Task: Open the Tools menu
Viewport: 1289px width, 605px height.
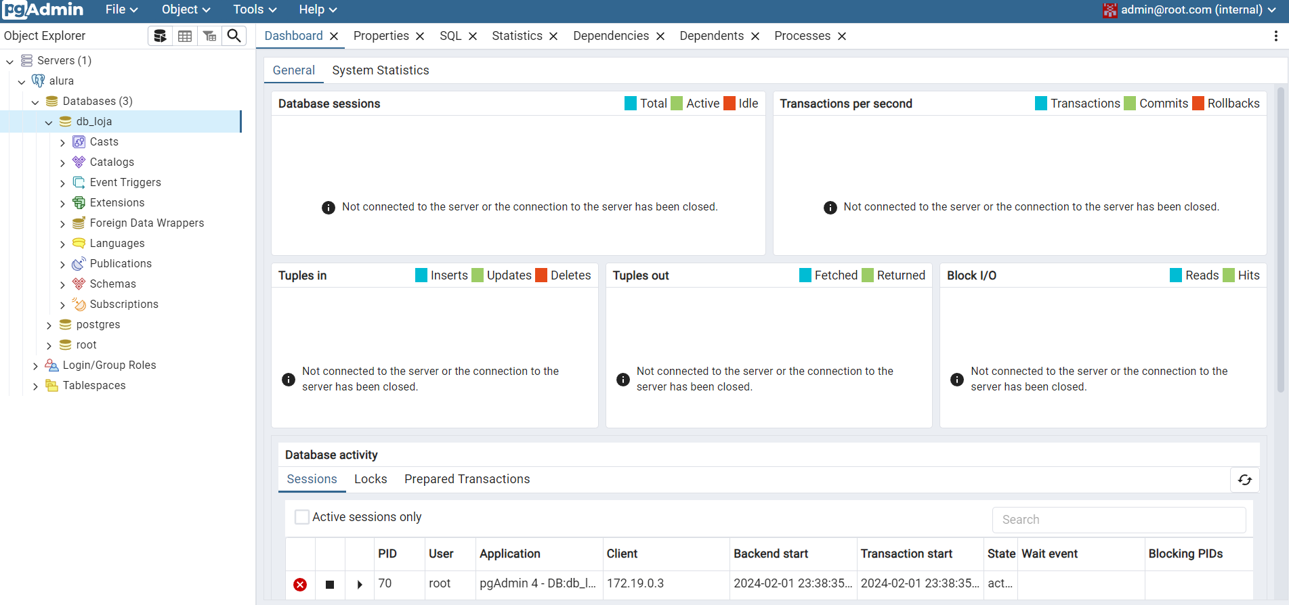Action: (255, 9)
